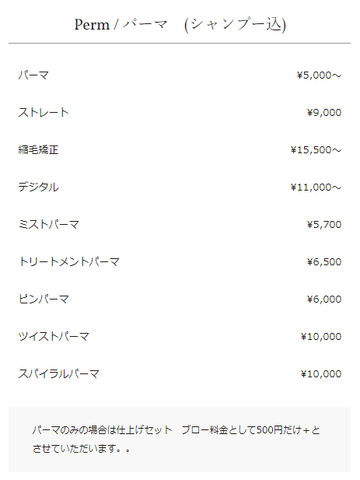Select the ミストパーマ item name
Viewport: 360px width, 480px height.
pos(49,224)
